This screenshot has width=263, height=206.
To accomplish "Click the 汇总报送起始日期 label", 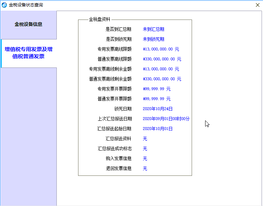I will tap(114, 129).
